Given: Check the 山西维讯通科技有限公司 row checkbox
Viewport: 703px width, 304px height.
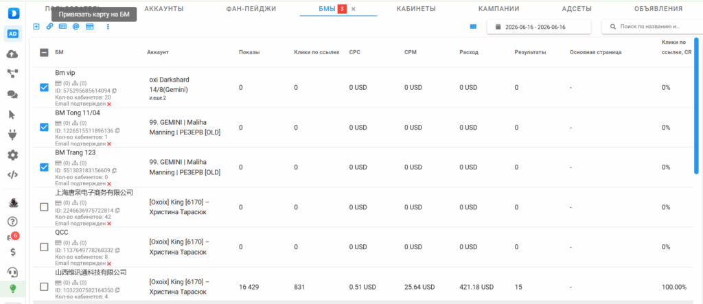Looking at the screenshot, I should coord(44,287).
